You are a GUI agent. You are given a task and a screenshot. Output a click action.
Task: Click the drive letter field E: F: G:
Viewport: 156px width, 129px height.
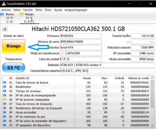click(x=81, y=59)
